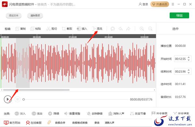Click the scrollbar right arrow under the waveform
The height and width of the screenshot is (127, 195).
coord(154,90)
